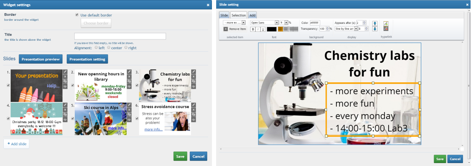Select 'right' title alignment radio
The height and width of the screenshot is (166, 471).
point(126,48)
